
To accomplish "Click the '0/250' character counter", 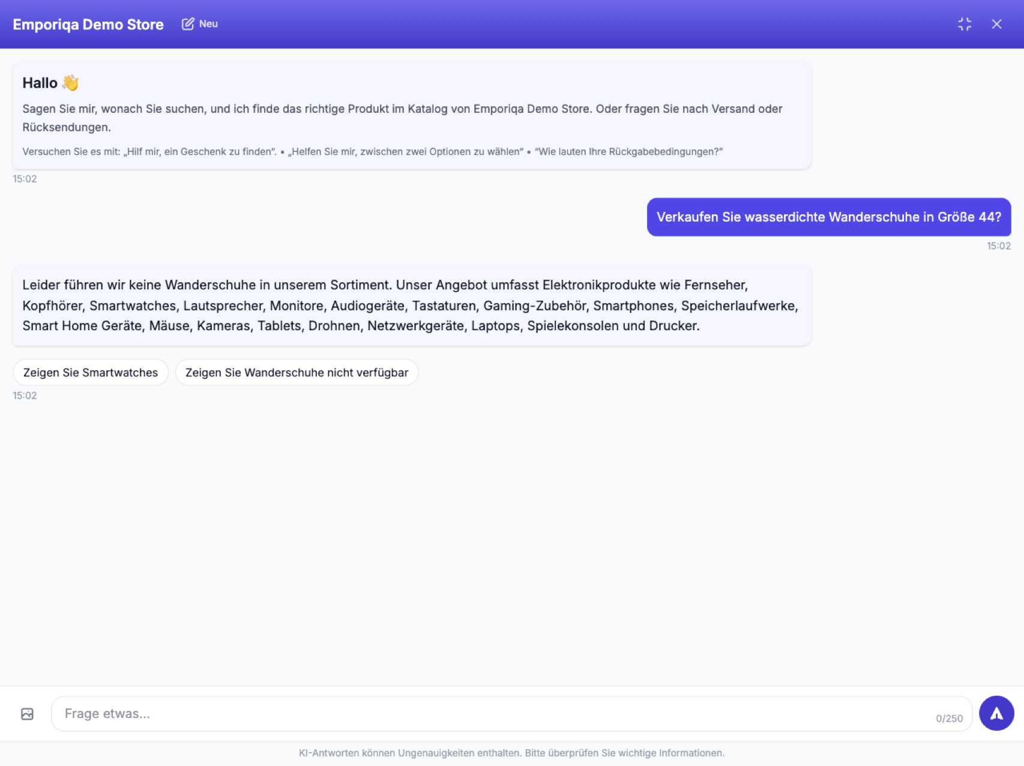I will click(x=949, y=719).
